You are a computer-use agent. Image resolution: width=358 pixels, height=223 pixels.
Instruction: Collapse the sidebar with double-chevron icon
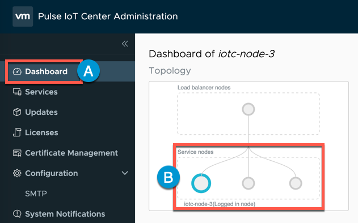click(x=125, y=44)
